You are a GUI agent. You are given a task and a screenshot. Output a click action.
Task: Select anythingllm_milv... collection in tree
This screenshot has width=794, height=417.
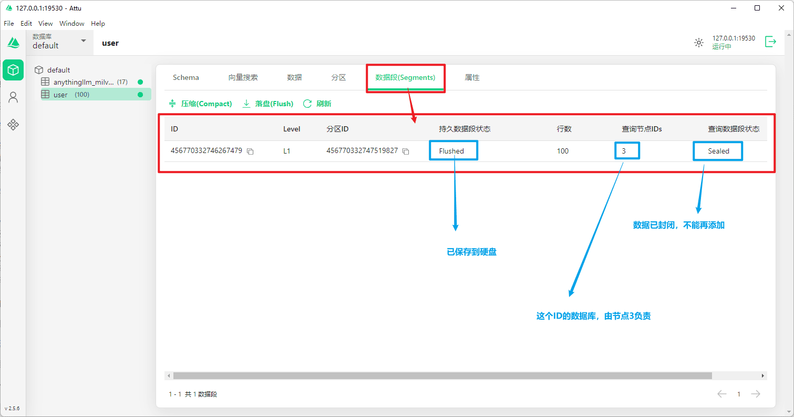click(83, 82)
